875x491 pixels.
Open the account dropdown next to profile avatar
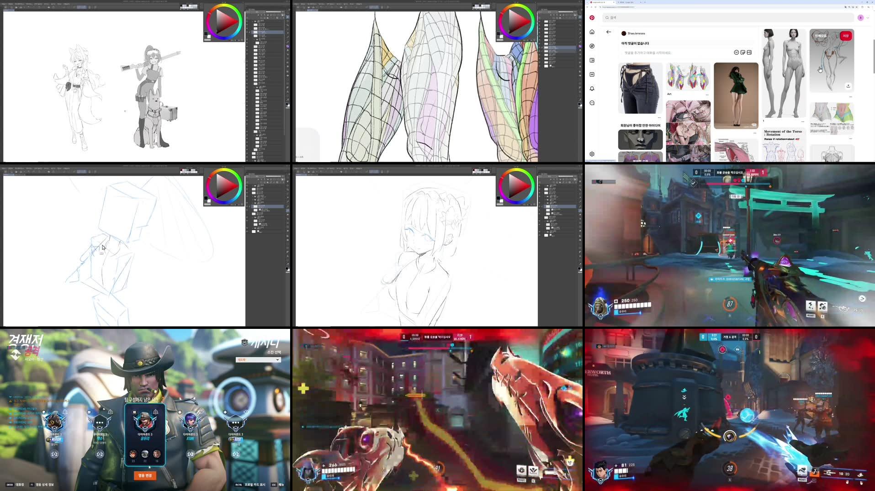point(868,18)
